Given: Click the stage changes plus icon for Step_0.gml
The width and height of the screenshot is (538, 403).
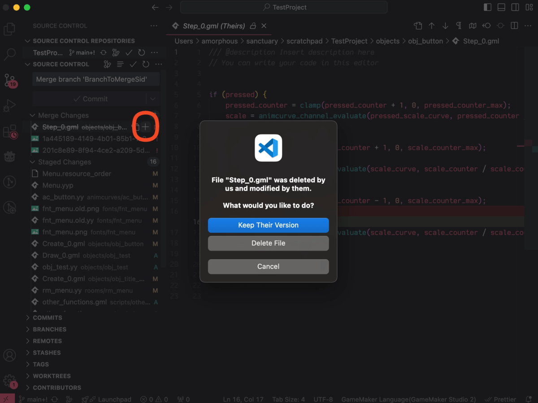Looking at the screenshot, I should pyautogui.click(x=145, y=127).
